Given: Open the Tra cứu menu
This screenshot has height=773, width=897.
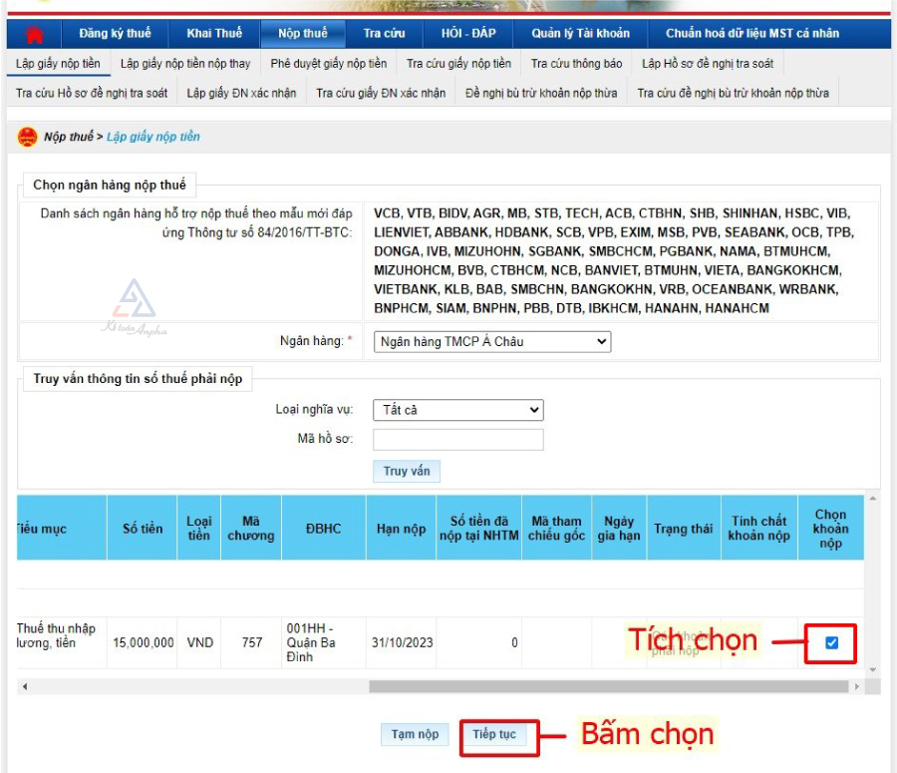Looking at the screenshot, I should [x=387, y=32].
